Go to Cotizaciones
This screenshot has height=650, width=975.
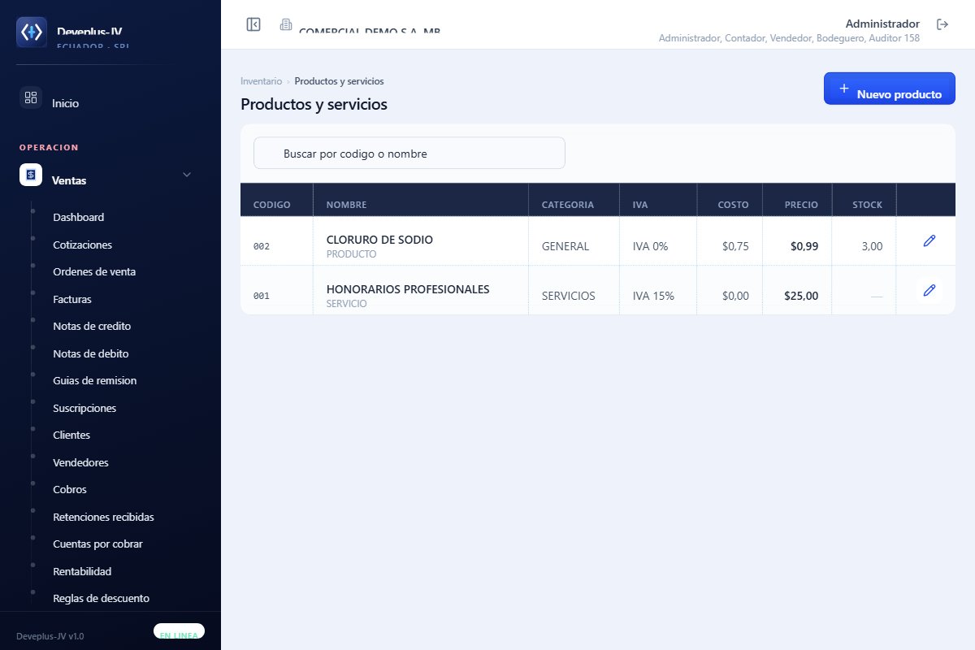tap(82, 245)
